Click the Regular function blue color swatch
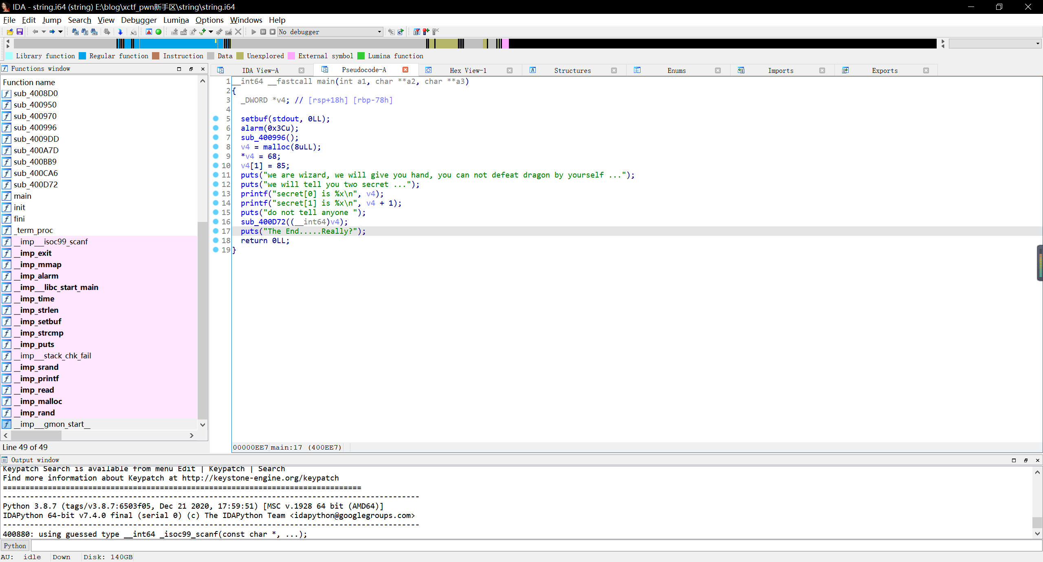This screenshot has width=1043, height=562. click(x=82, y=56)
